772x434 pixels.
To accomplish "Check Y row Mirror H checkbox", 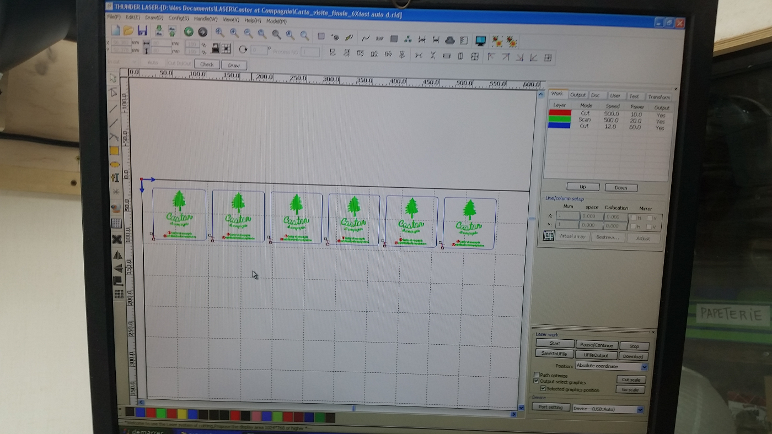I will (x=634, y=226).
